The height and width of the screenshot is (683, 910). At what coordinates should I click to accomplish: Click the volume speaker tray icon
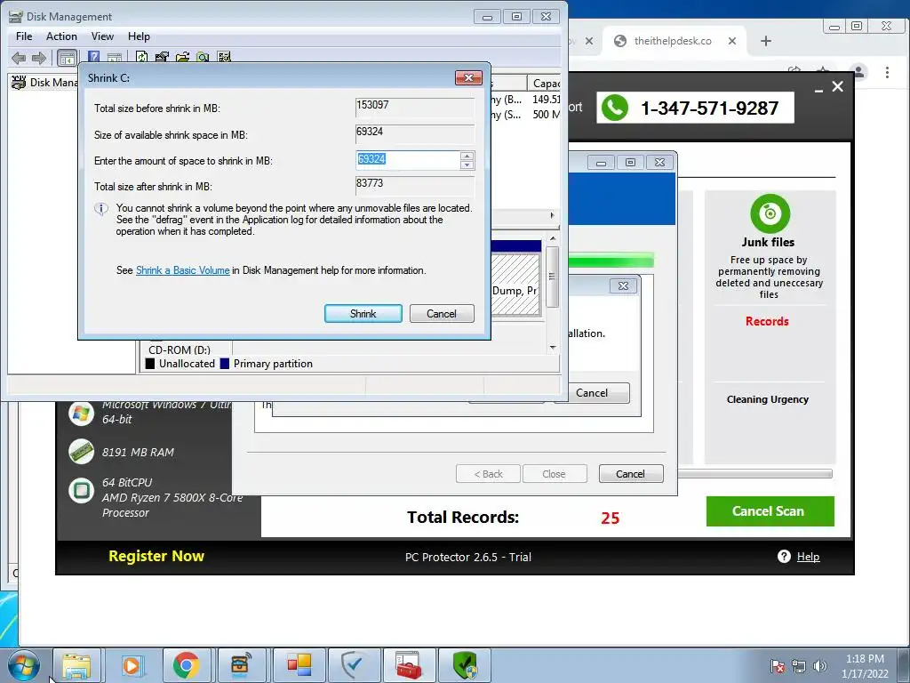[x=819, y=666]
